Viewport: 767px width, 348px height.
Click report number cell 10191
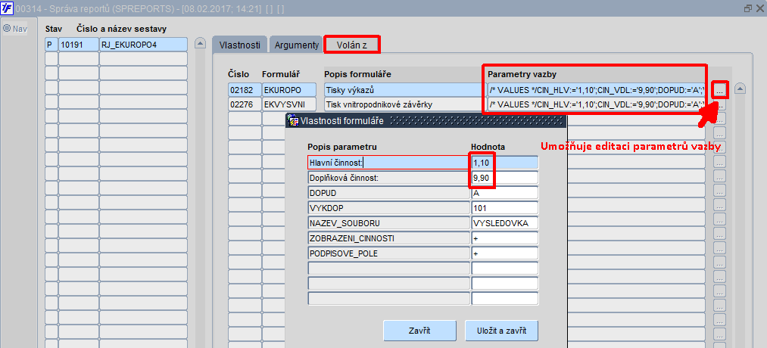78,45
